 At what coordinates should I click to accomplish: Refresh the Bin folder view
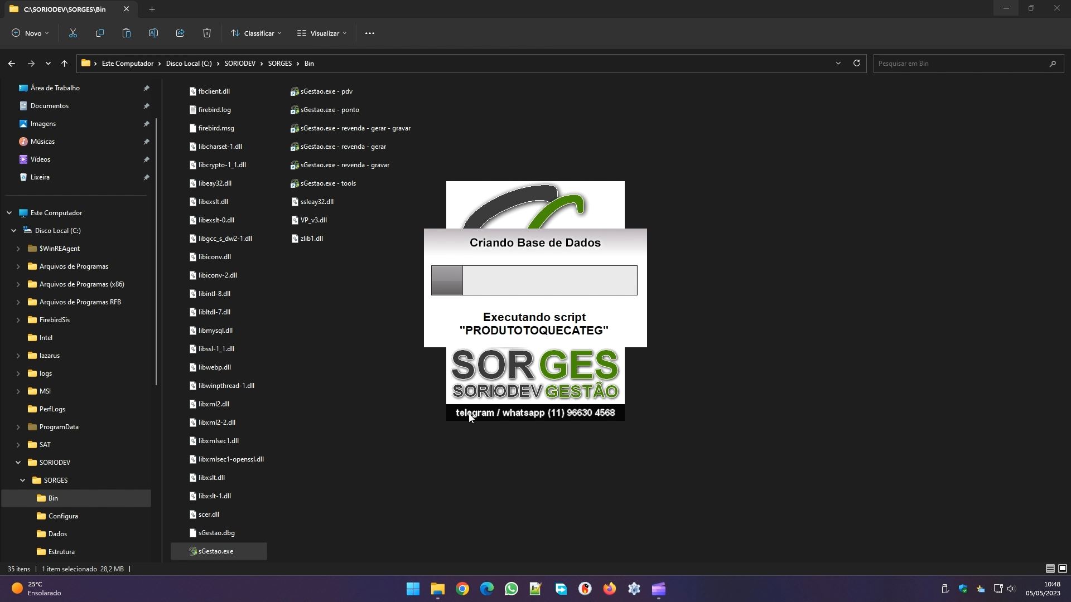point(857,63)
